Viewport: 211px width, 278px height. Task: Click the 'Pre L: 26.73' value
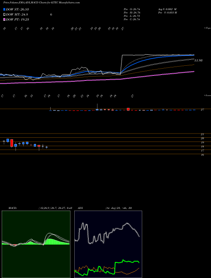[132, 16]
